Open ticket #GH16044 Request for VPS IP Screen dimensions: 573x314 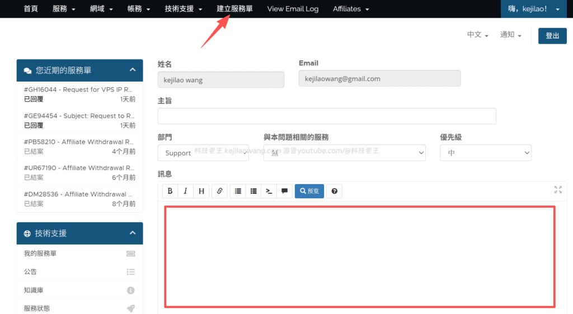point(78,90)
